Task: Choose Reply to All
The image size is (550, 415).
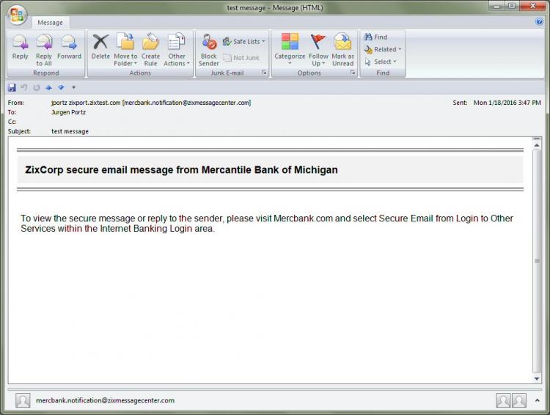Action: click(44, 50)
